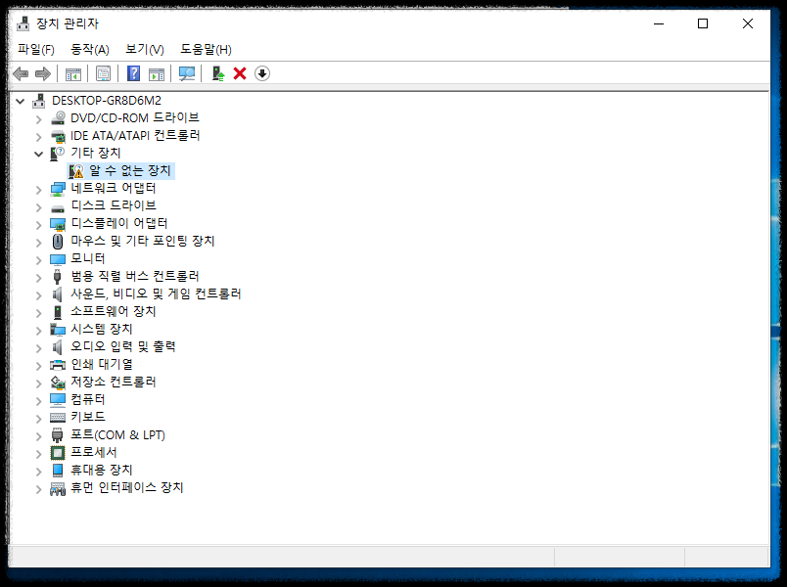Select 범용 직렬 버스 컨트롤러 row label
Screen dimensions: 787x587
tap(135, 276)
